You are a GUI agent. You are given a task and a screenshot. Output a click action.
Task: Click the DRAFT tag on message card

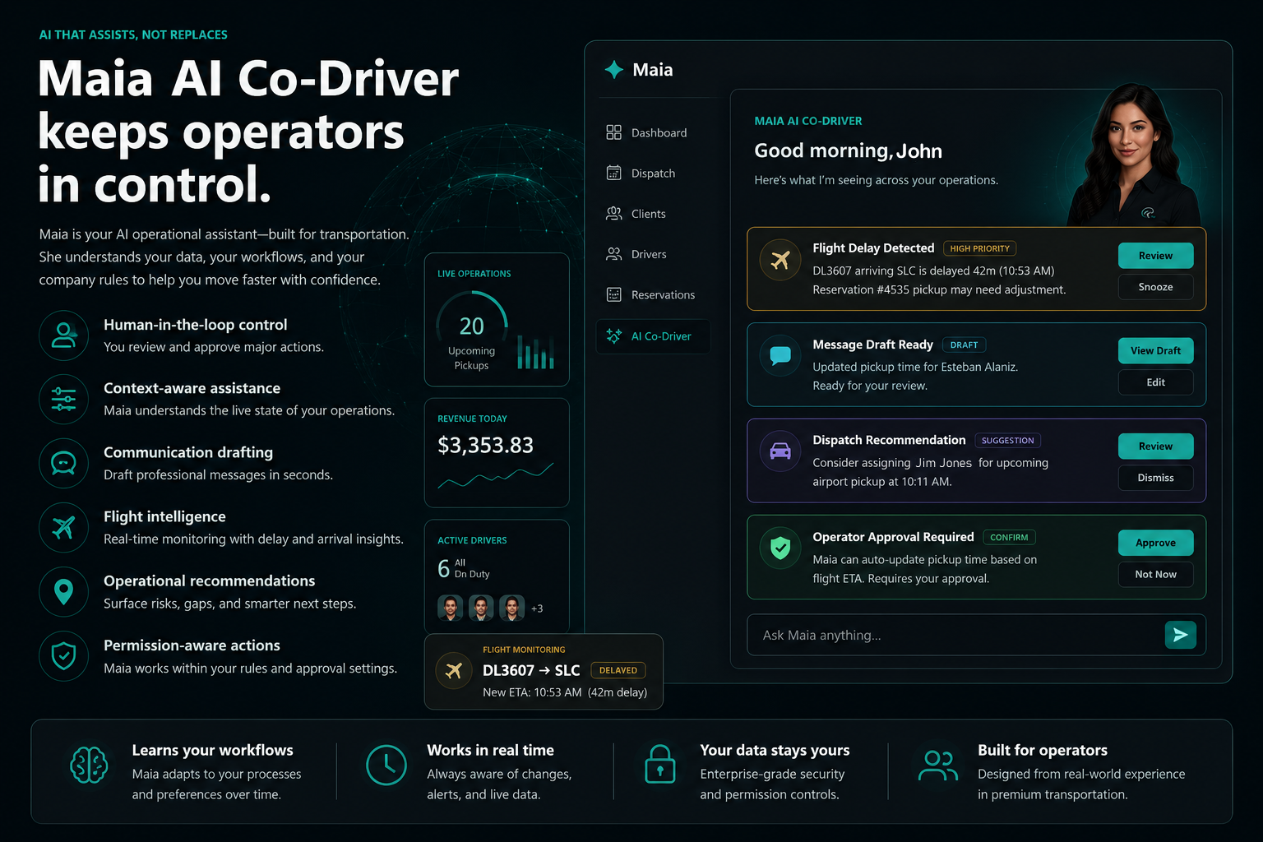pyautogui.click(x=964, y=345)
